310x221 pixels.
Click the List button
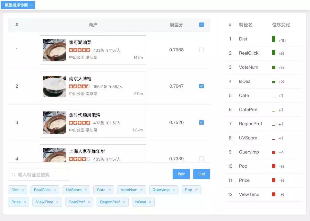pos(202,174)
